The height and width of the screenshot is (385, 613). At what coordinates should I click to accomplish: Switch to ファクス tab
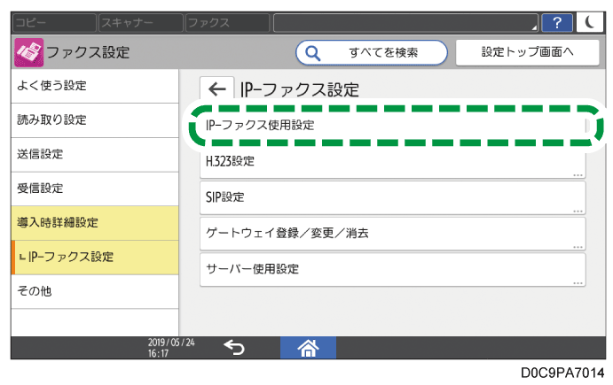(x=227, y=23)
